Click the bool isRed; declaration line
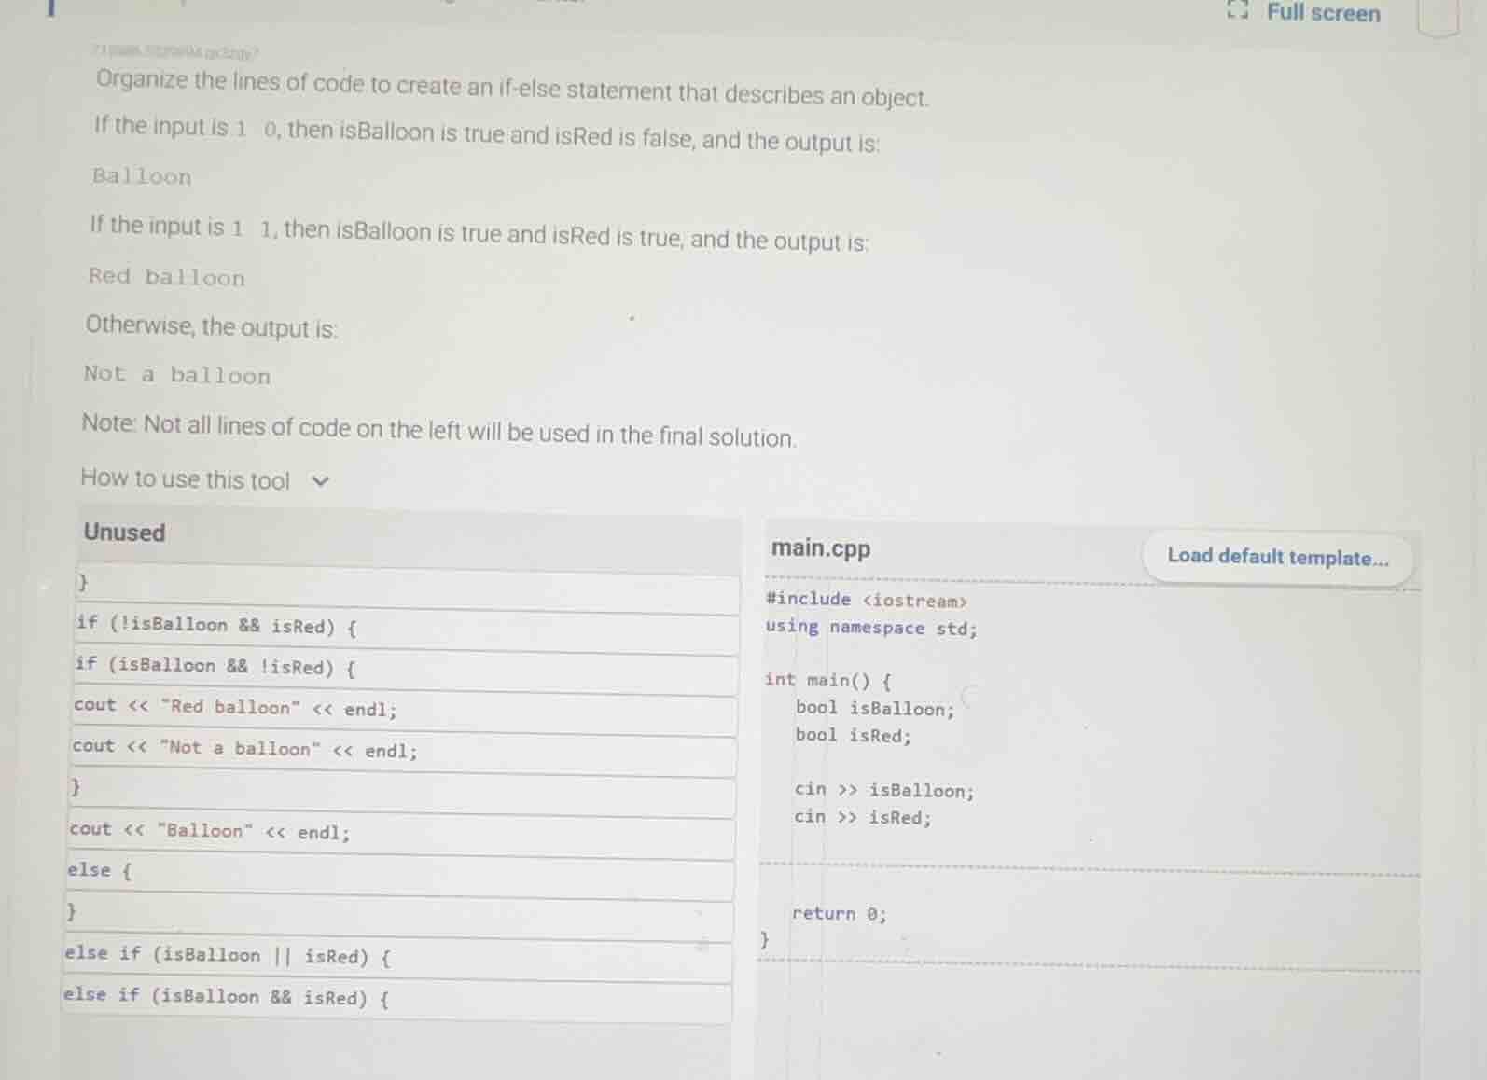This screenshot has width=1487, height=1080. click(854, 736)
